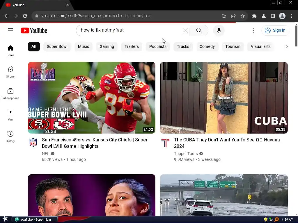
Task: Bookmark this page with the star icon
Action: [242, 16]
